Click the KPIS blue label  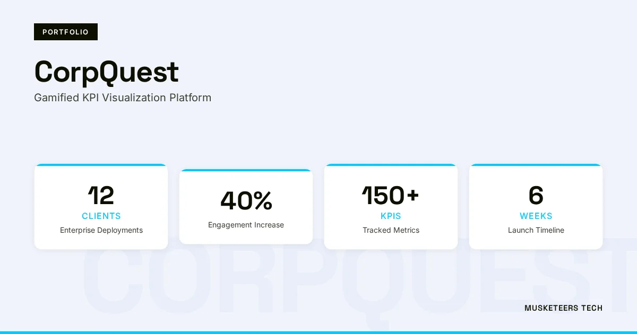(391, 216)
